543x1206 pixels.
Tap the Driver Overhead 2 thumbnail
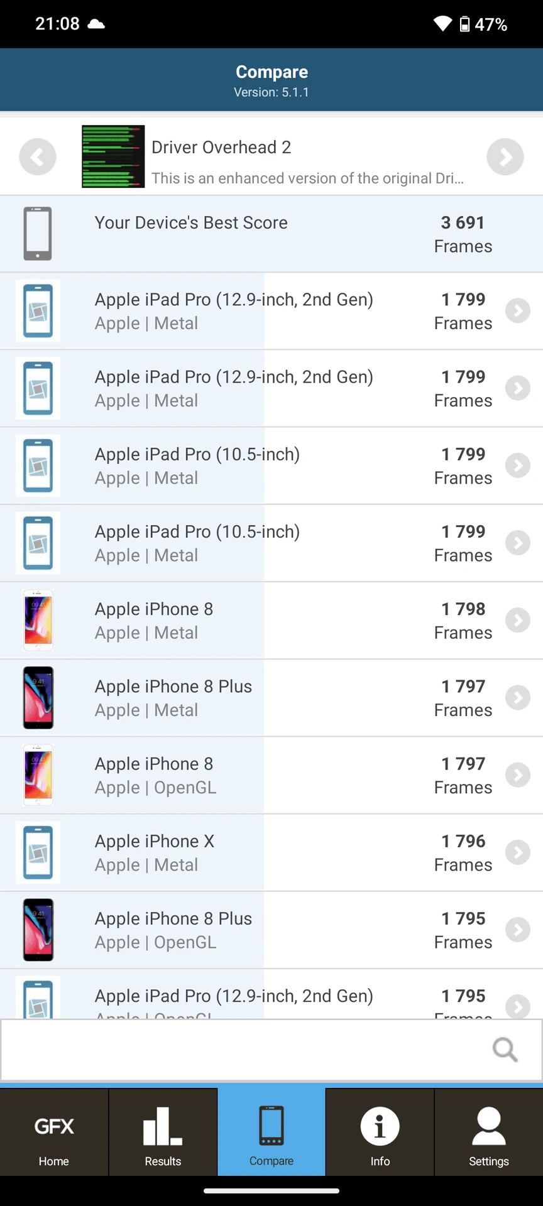[113, 156]
